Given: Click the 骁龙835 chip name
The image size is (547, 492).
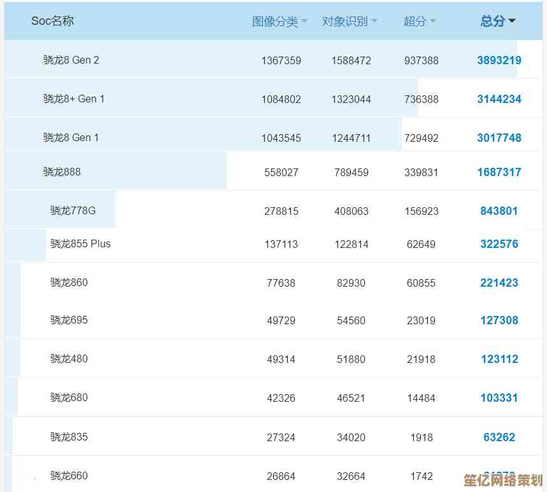Looking at the screenshot, I should (69, 437).
